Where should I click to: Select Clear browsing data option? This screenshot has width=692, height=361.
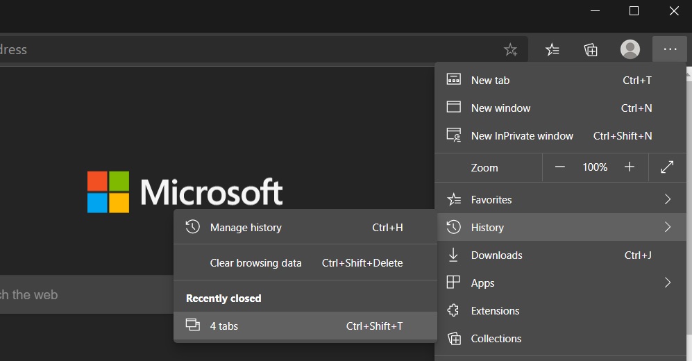click(x=255, y=263)
